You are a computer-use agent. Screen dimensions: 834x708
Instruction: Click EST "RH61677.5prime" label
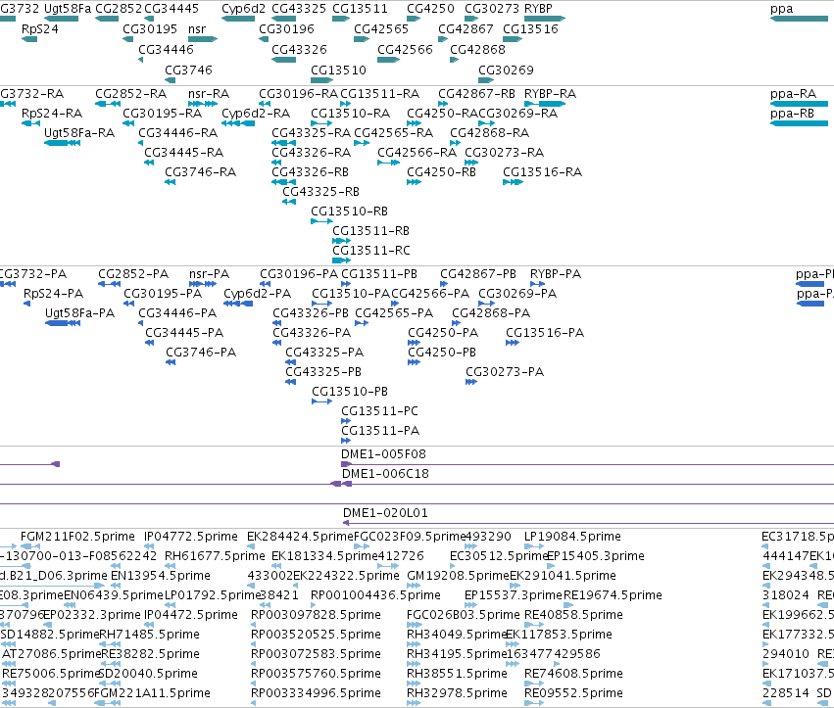[x=215, y=556]
